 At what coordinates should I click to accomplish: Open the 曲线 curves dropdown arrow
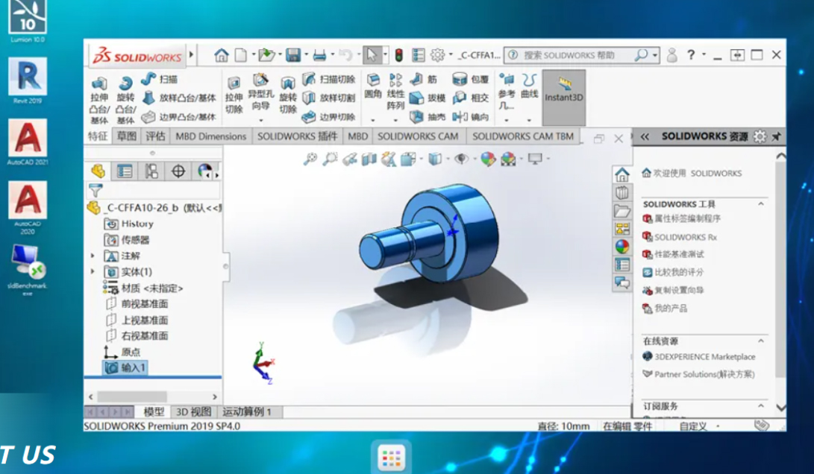tap(529, 120)
